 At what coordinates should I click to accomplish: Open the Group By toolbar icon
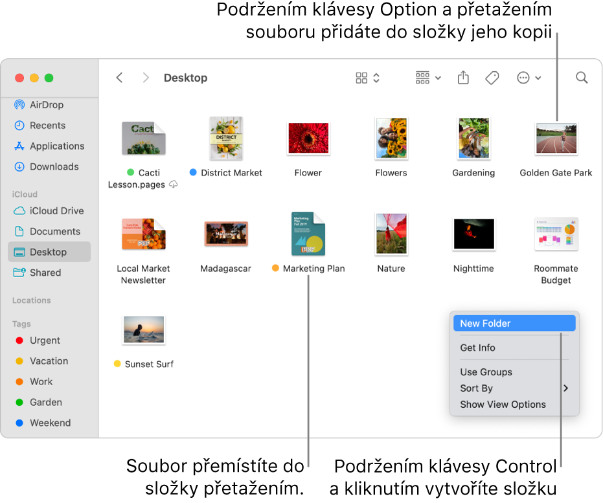pos(422,78)
